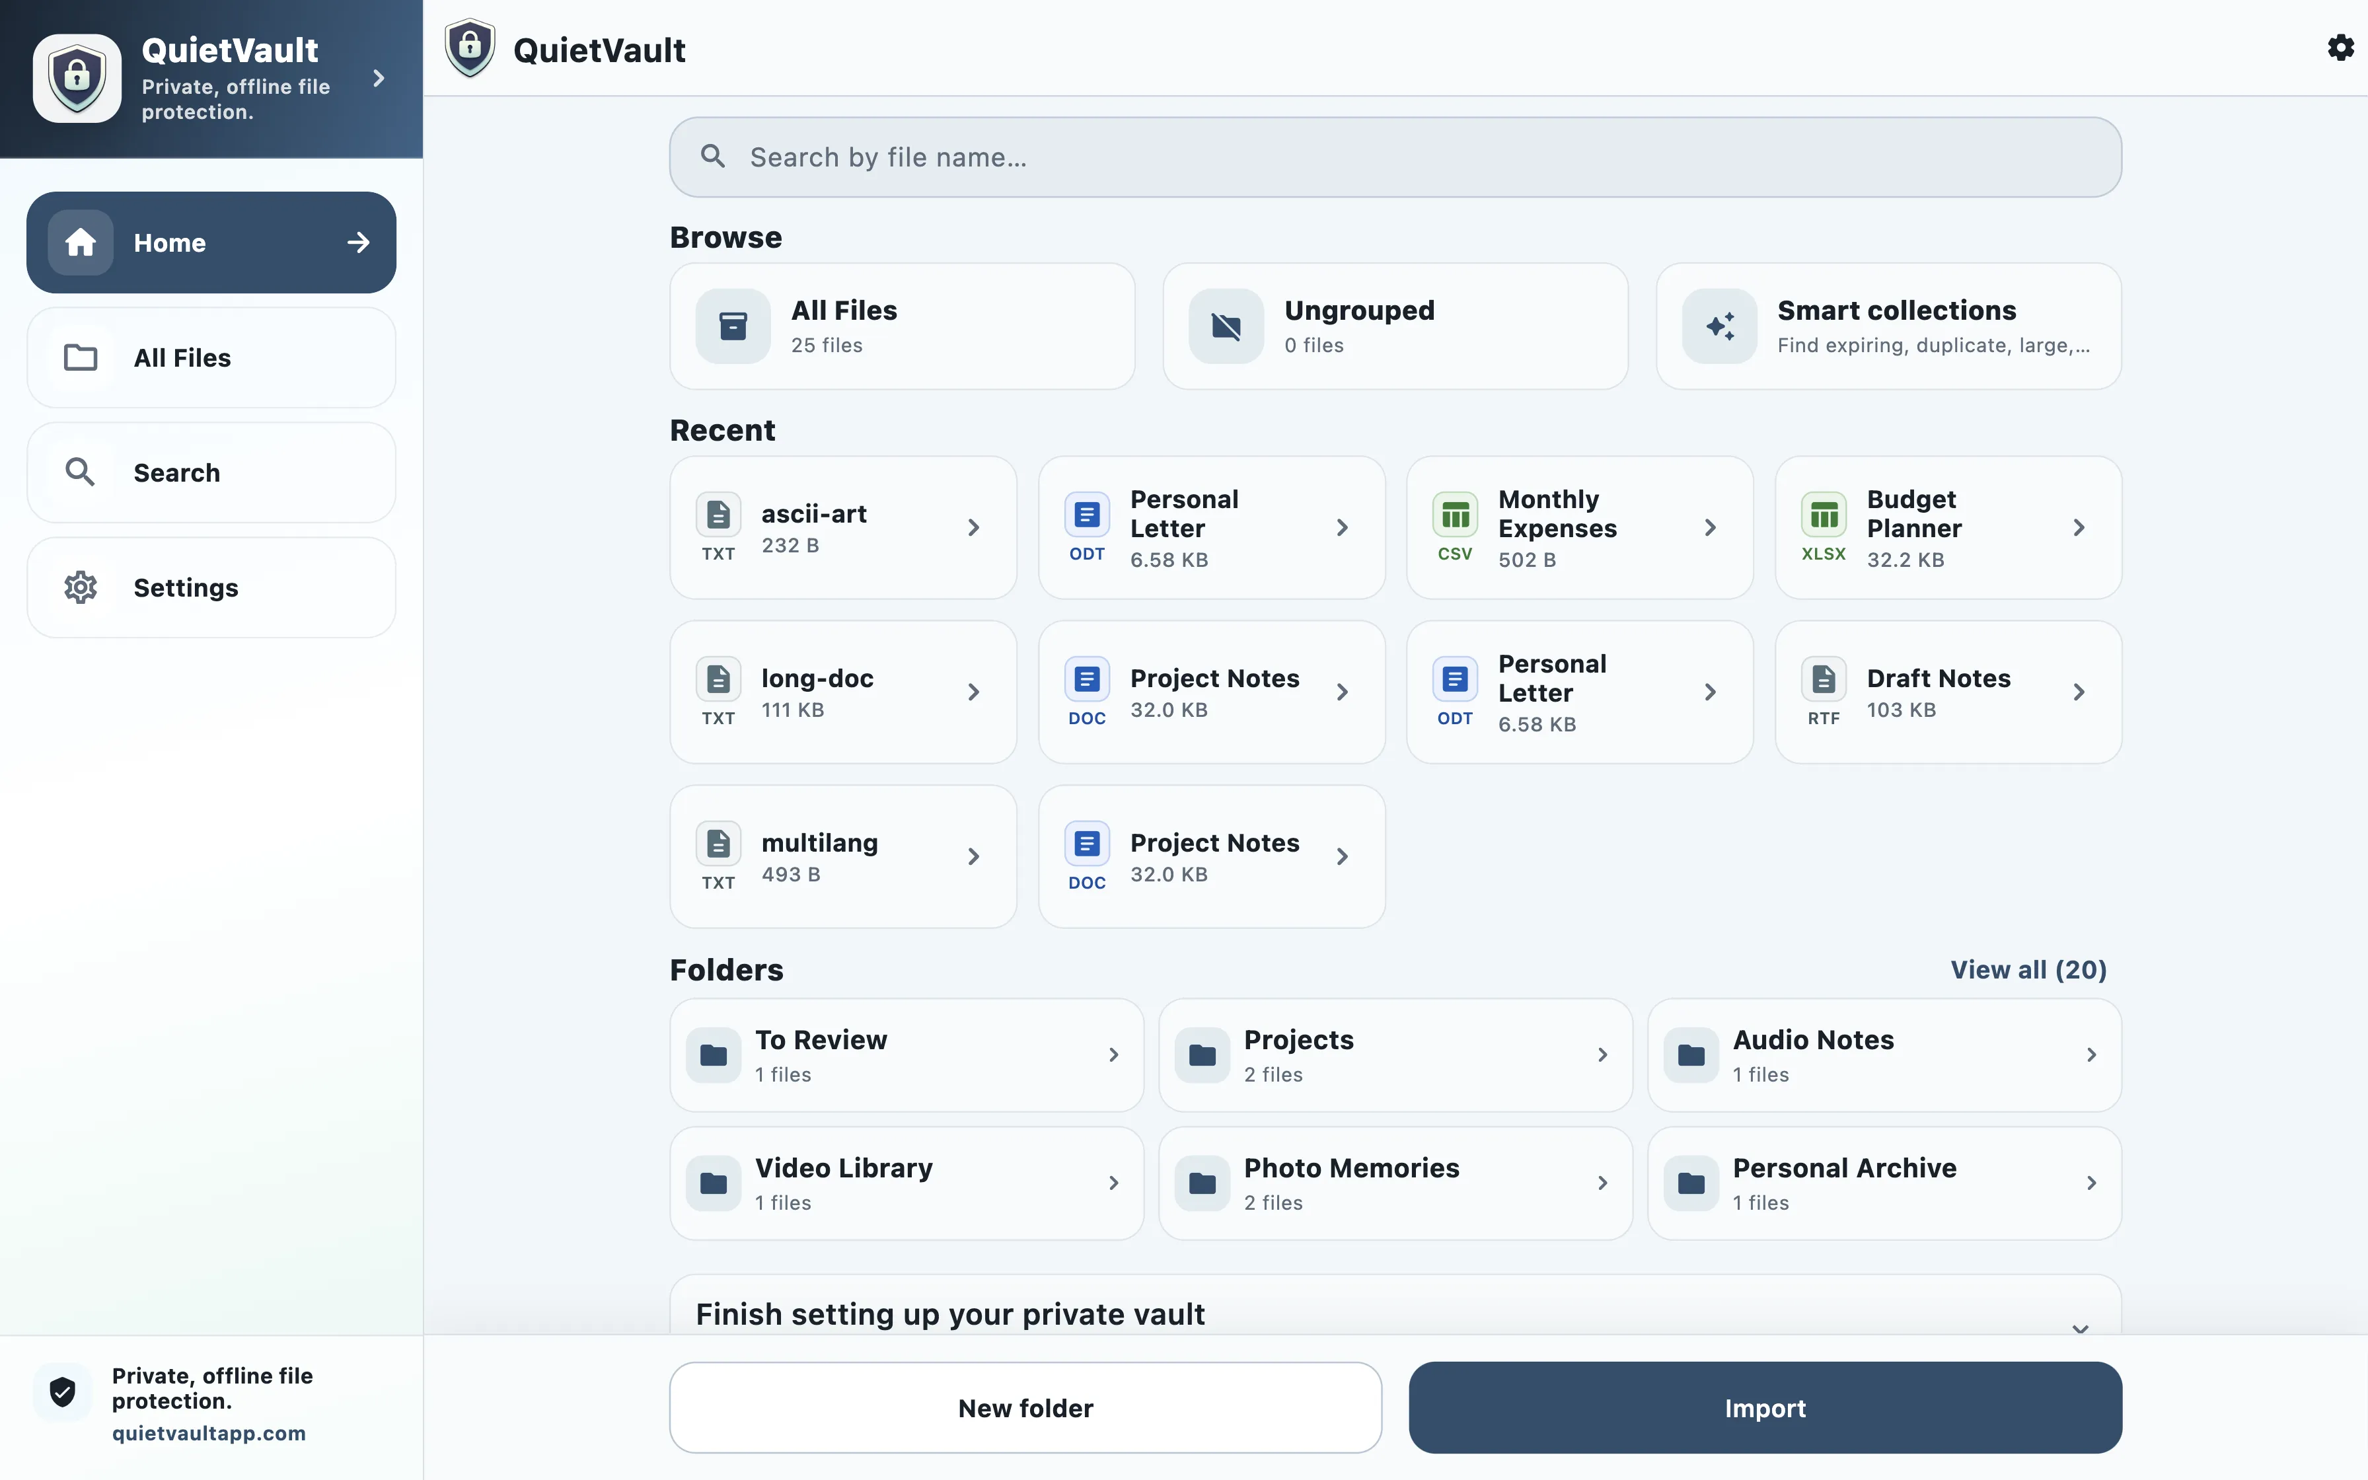This screenshot has height=1480, width=2368.
Task: Click the Budget Planner XLSX spreadsheet icon
Action: 1824,515
